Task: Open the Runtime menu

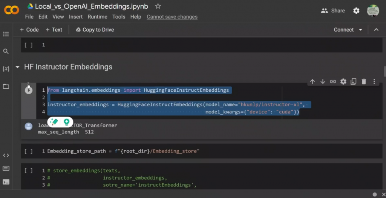Action: [x=97, y=17]
